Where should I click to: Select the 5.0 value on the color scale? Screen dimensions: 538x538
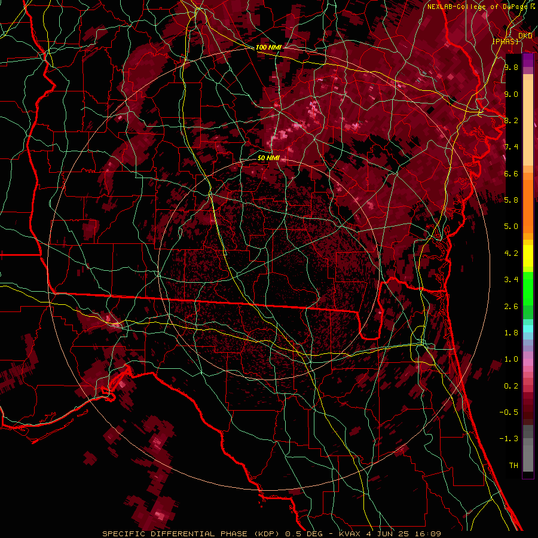tap(511, 227)
